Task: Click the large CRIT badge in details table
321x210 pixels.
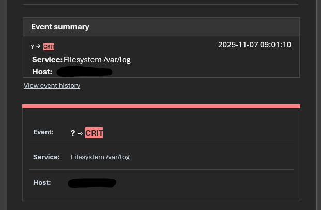Action: click(x=95, y=133)
